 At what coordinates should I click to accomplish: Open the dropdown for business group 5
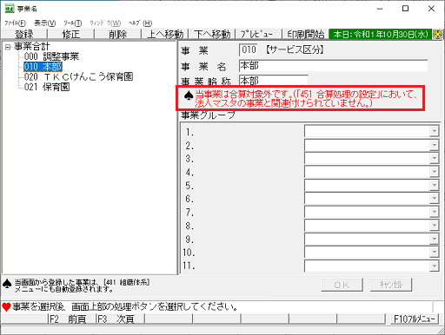point(434,185)
